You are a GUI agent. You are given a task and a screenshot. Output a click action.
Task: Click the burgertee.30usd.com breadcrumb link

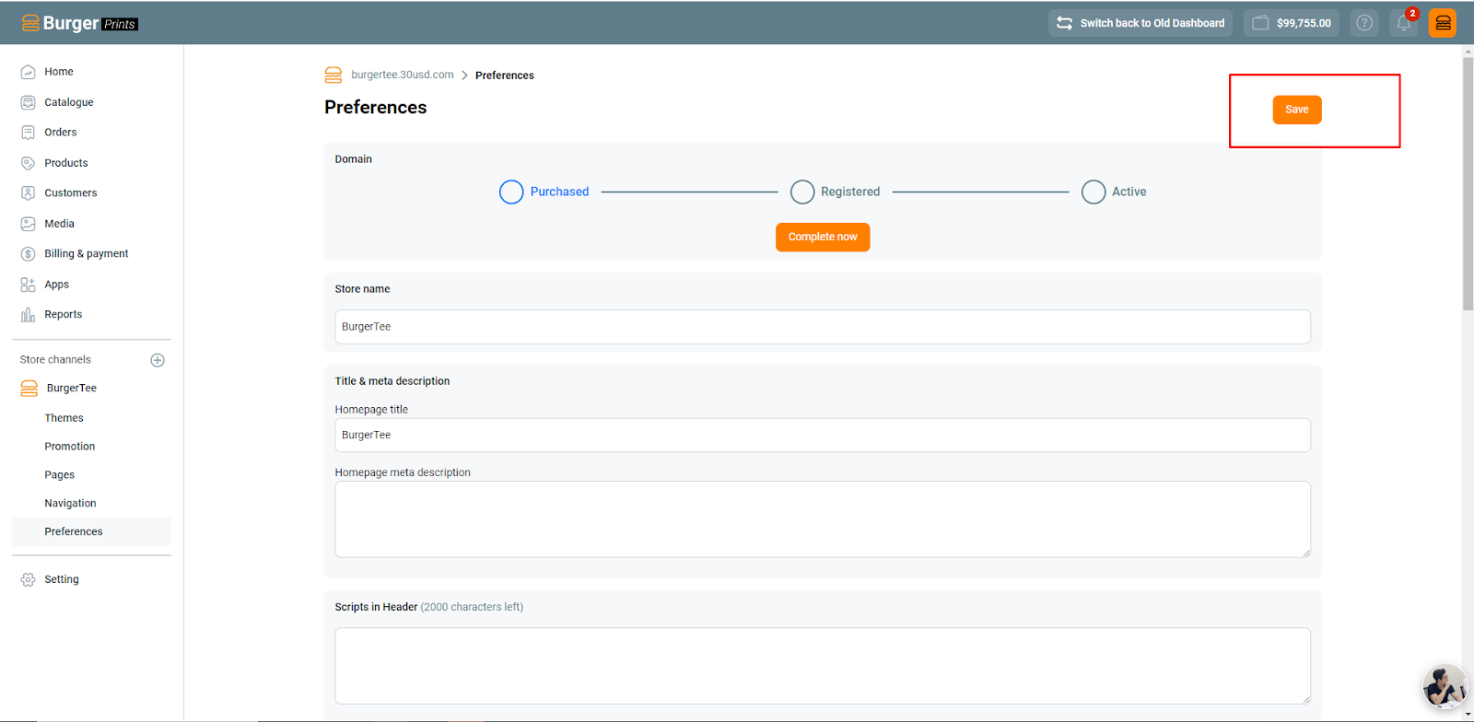403,75
